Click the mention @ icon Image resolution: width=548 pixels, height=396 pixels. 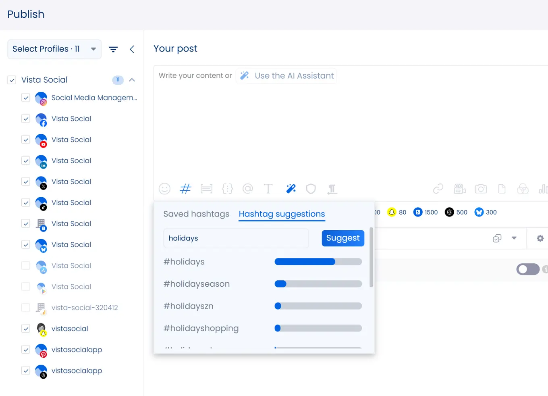pyautogui.click(x=248, y=189)
